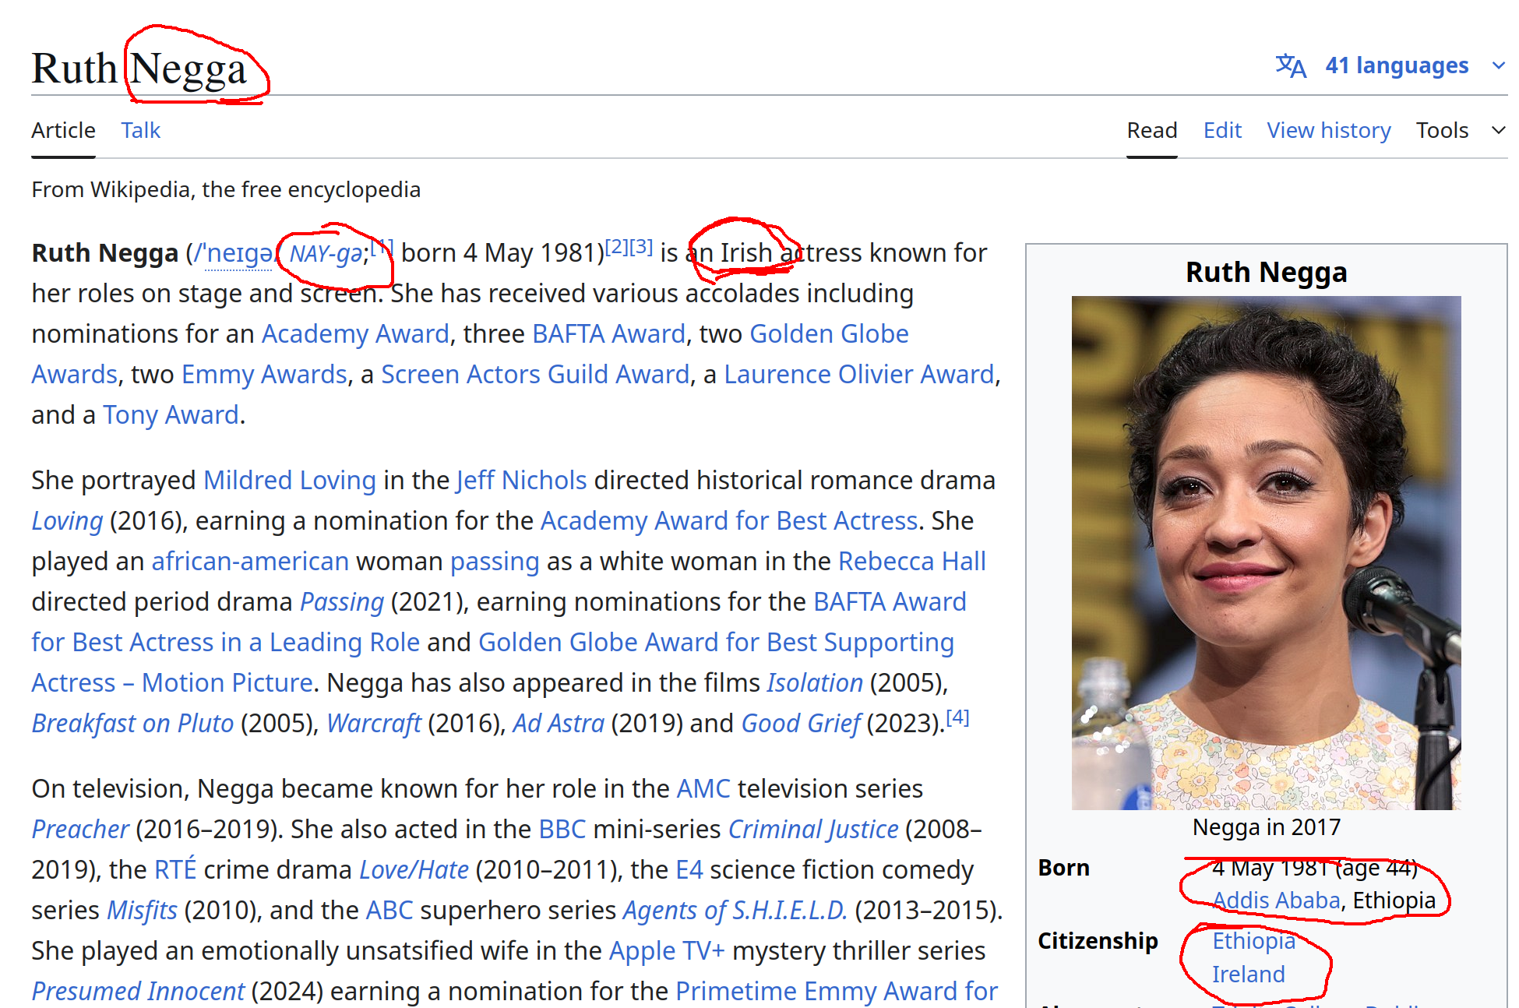1519x1008 pixels.
Task: Expand the languages chevron arrow
Action: (1498, 65)
